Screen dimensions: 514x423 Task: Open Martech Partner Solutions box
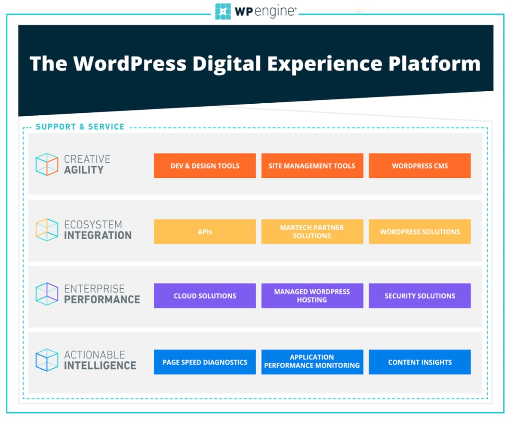point(312,232)
